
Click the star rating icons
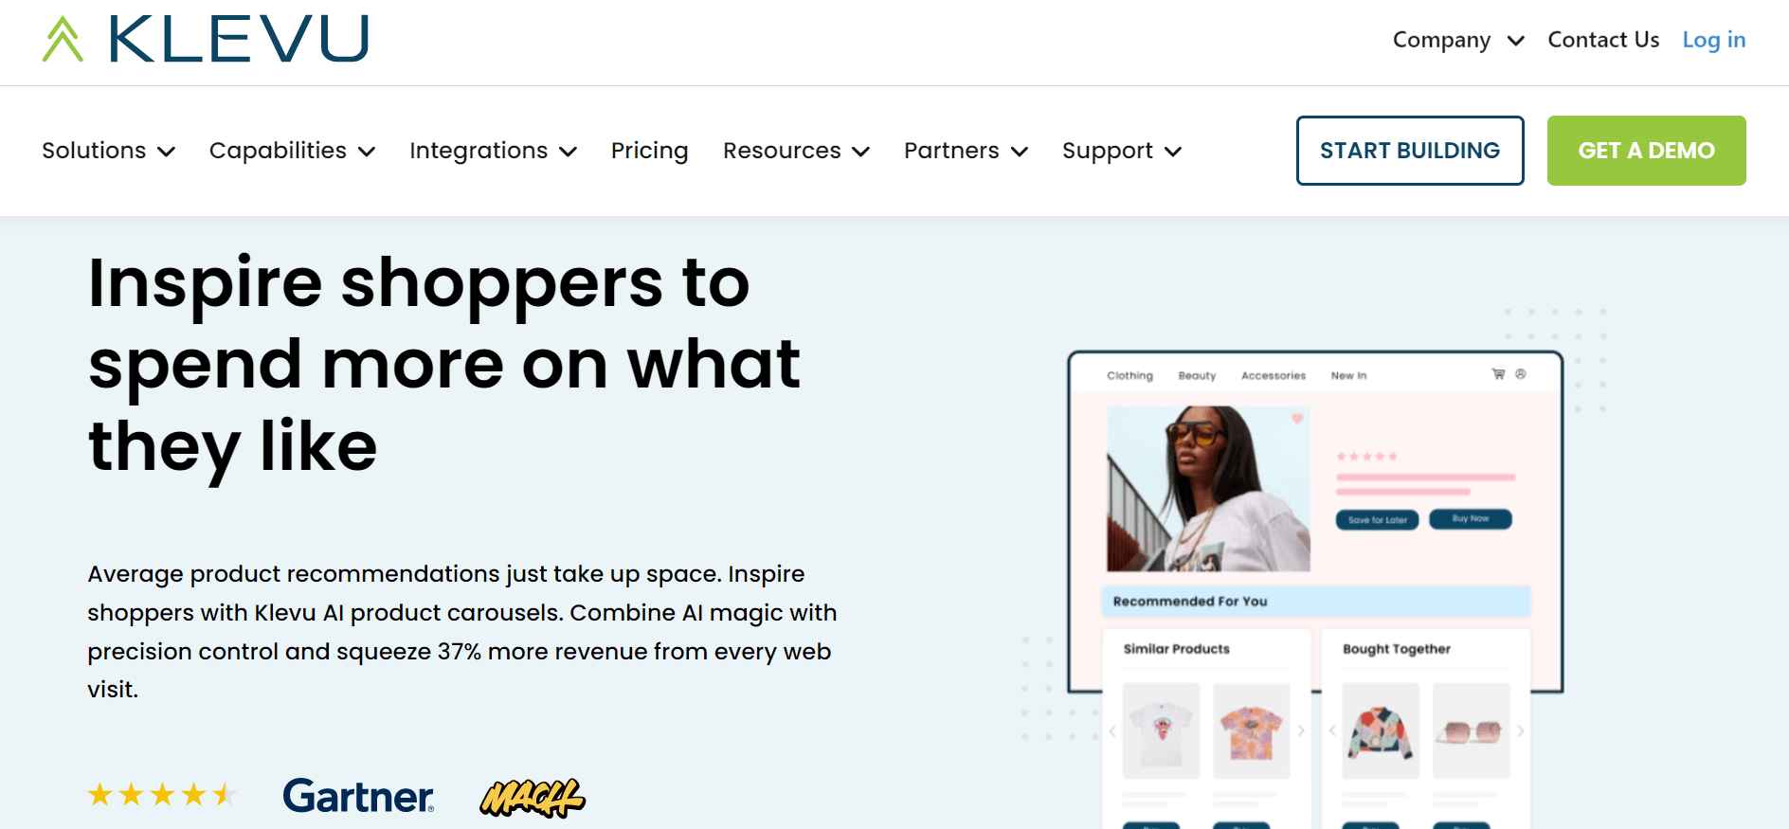click(162, 794)
